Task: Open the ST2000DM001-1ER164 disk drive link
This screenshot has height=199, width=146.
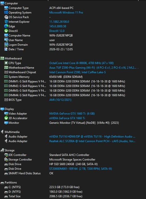Action: (x=81, y=169)
